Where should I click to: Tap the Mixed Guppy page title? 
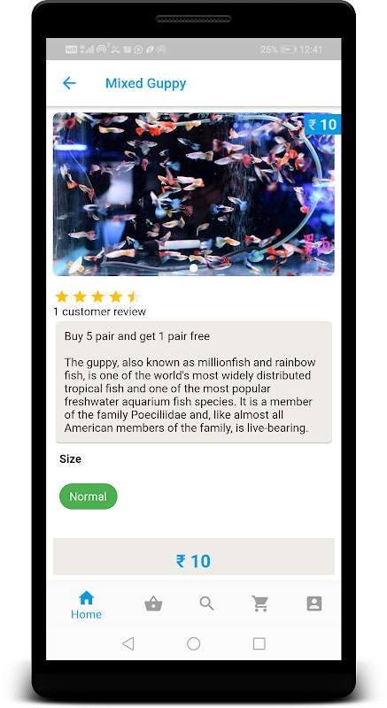coord(146,83)
